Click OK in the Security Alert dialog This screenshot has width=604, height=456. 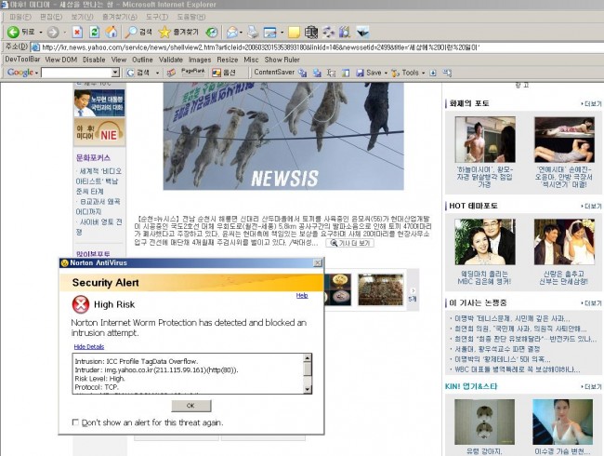(190, 405)
